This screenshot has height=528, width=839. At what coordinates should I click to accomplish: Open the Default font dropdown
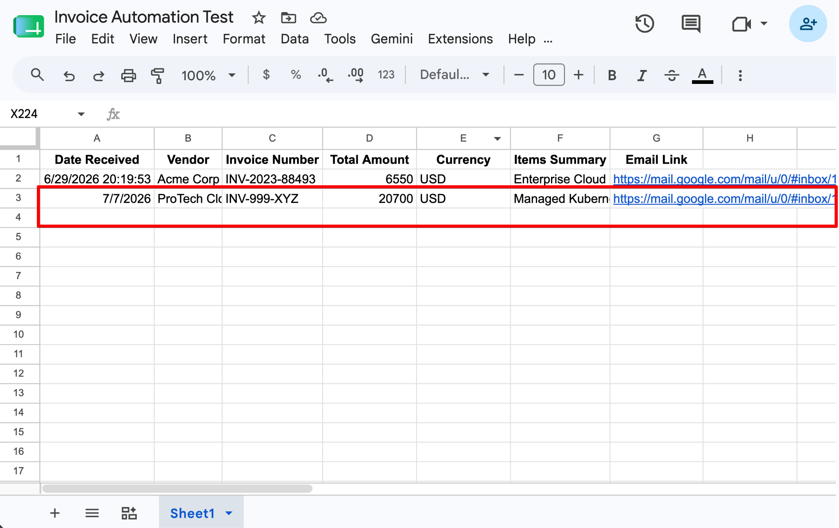coord(454,75)
